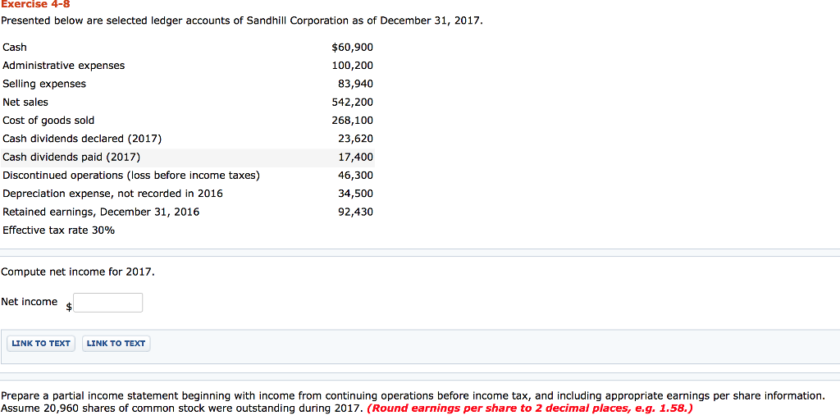The height and width of the screenshot is (420, 840).
Task: Select the 92,430 retained earnings value
Action: [356, 212]
